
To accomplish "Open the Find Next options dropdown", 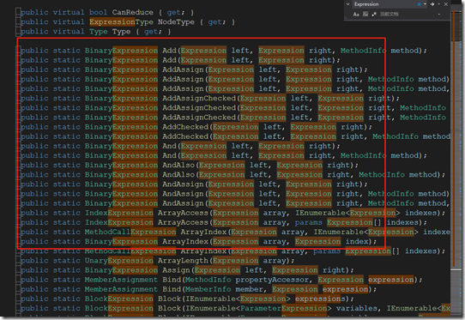I will [x=438, y=4].
